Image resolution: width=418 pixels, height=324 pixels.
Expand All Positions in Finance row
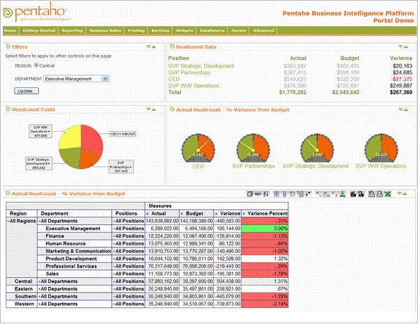pos(114,236)
